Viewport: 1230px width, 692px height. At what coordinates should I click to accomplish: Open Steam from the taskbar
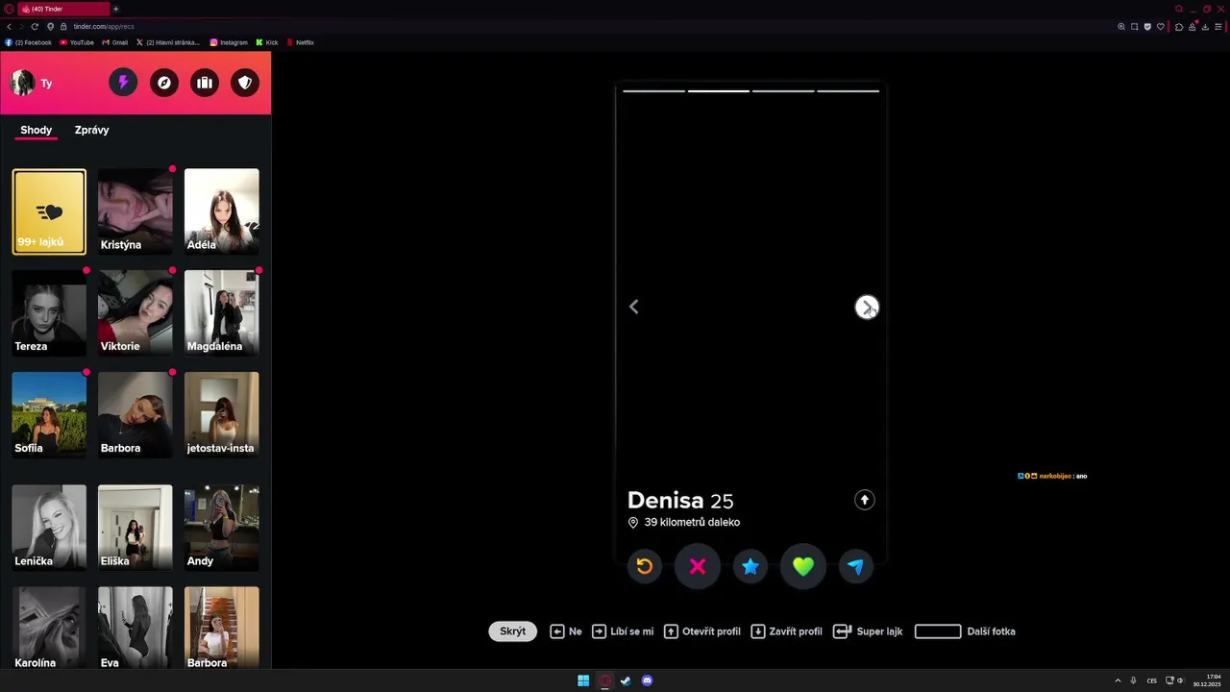click(626, 680)
